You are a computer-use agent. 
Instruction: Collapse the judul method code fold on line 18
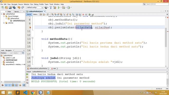tap(32, 57)
